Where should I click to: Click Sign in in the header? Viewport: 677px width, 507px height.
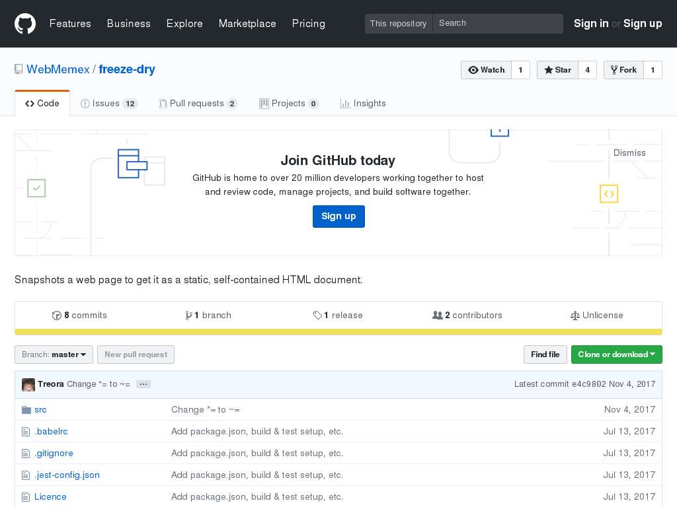coord(591,24)
